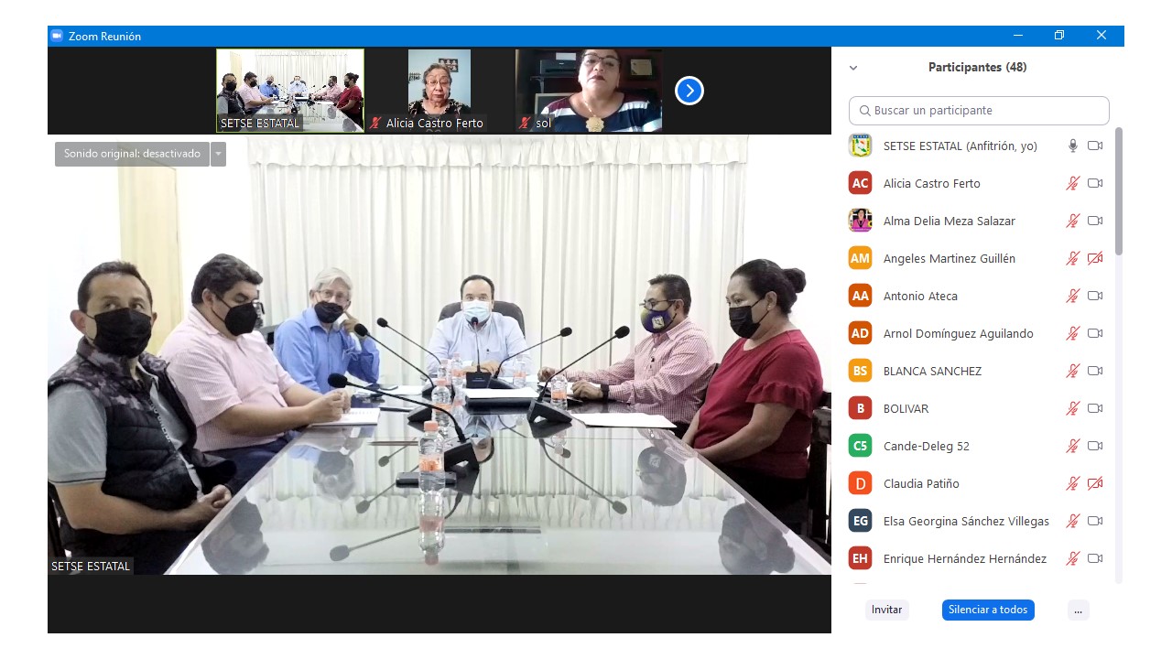The height and width of the screenshot is (659, 1172).
Task: Click disabled camera icon for Angeles Martinez Guillén
Action: click(x=1095, y=258)
